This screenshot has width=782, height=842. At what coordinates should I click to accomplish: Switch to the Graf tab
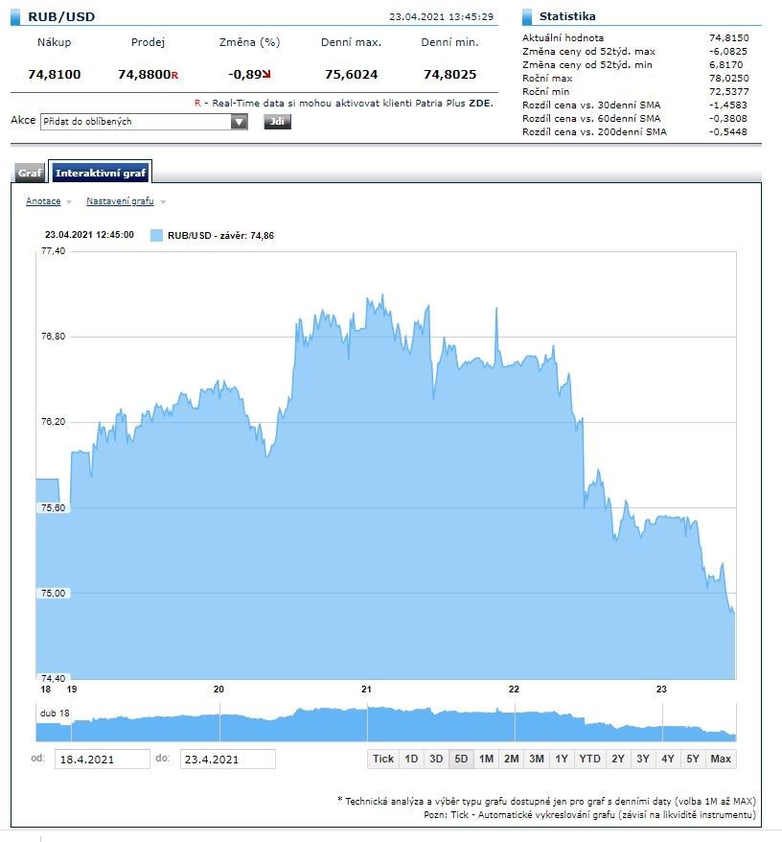30,174
